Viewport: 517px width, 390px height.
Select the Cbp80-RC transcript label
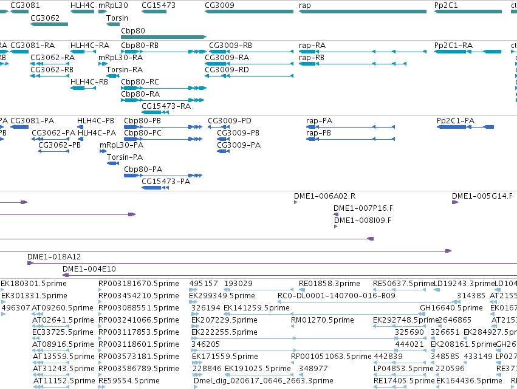[x=140, y=82]
